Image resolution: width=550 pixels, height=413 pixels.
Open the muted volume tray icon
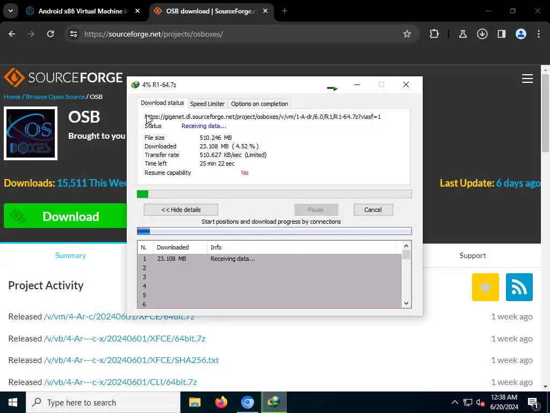pyautogui.click(x=481, y=402)
